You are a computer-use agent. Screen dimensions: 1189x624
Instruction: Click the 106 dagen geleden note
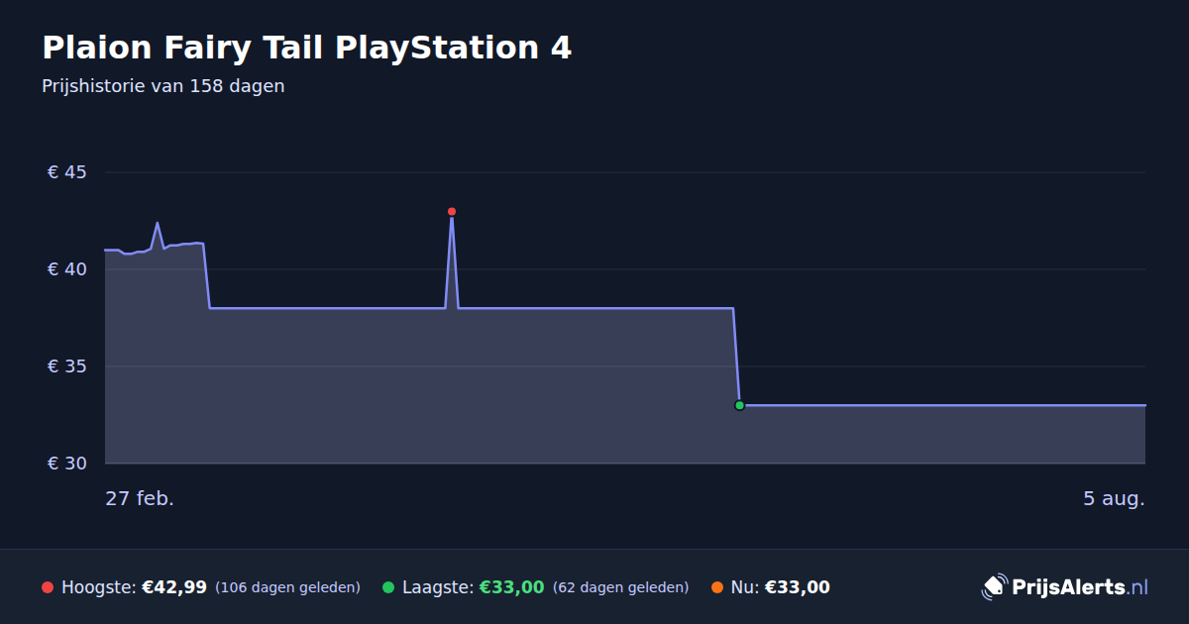pos(287,587)
